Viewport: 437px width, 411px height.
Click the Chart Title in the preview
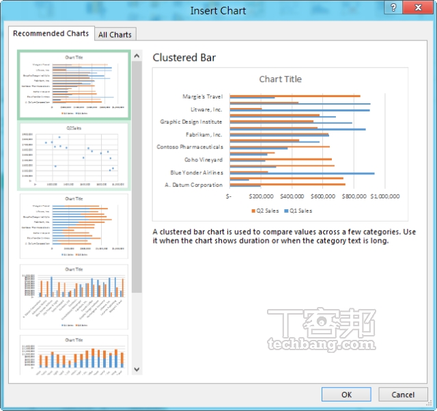[x=281, y=79]
